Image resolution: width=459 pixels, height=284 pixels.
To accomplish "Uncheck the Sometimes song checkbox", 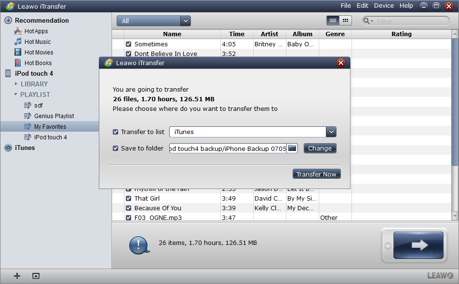I will pyautogui.click(x=128, y=44).
